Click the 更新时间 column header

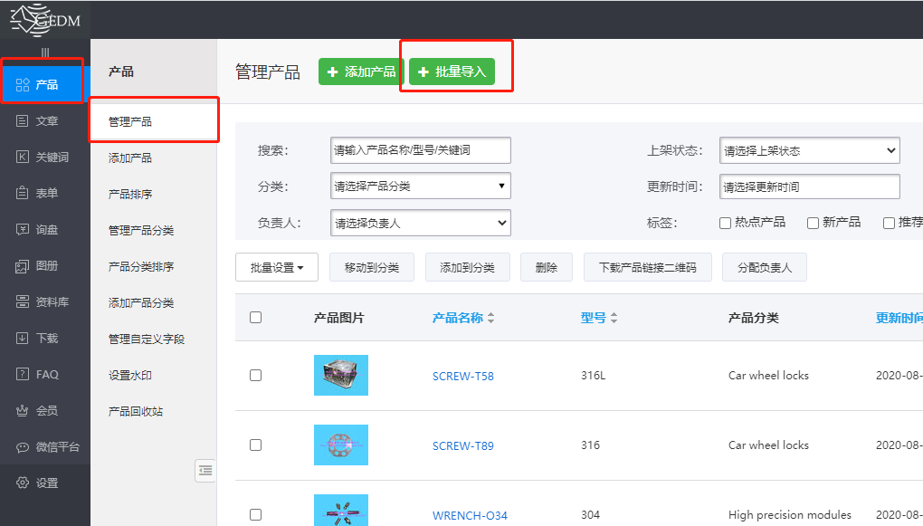click(x=899, y=318)
